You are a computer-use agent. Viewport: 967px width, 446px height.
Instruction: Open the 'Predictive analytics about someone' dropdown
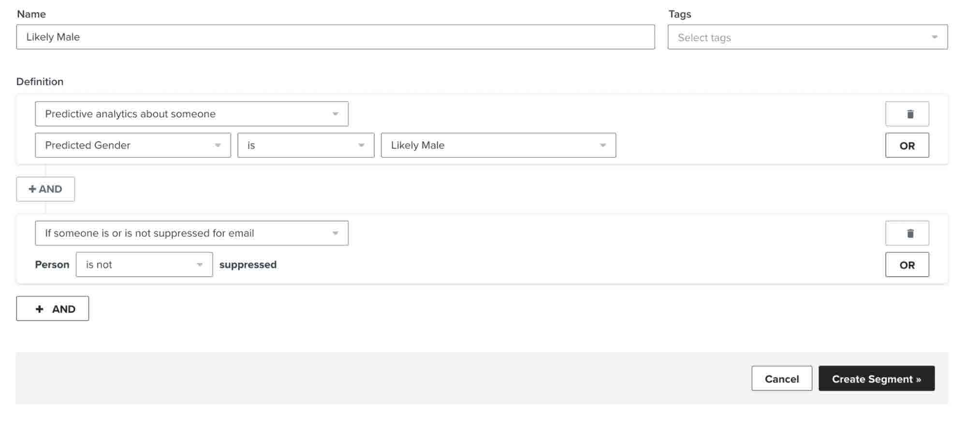191,114
